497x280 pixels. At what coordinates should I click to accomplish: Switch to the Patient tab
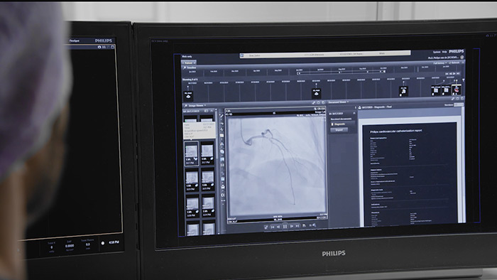(189, 63)
